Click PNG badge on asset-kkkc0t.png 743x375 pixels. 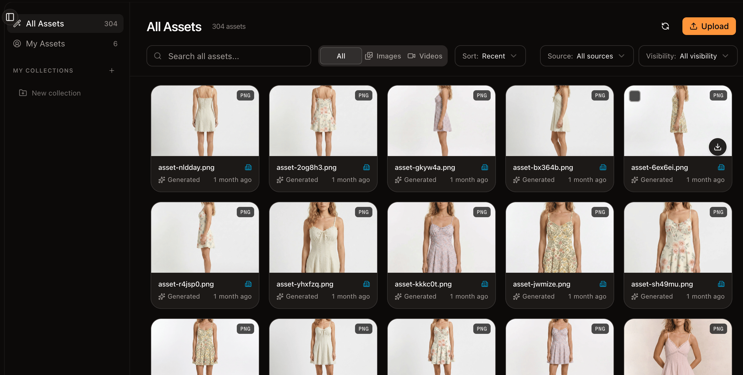click(x=482, y=212)
